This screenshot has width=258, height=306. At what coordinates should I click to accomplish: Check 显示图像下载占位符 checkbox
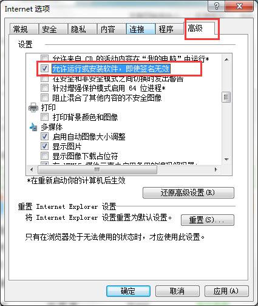(44, 156)
